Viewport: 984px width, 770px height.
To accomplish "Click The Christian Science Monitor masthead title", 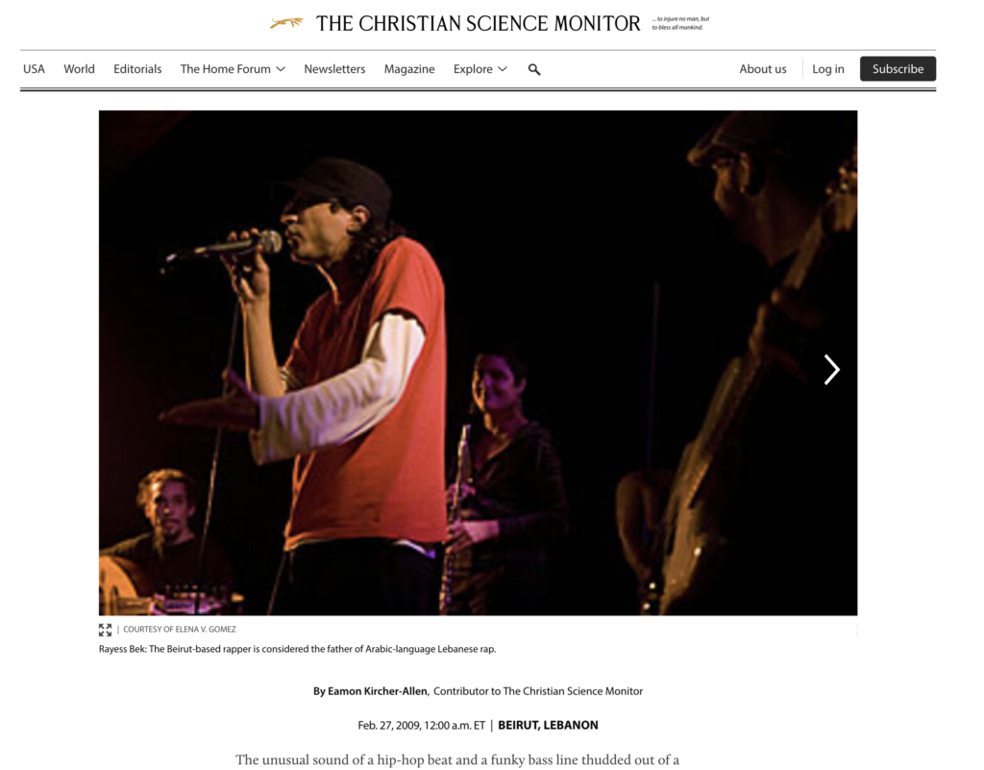I will click(x=479, y=24).
